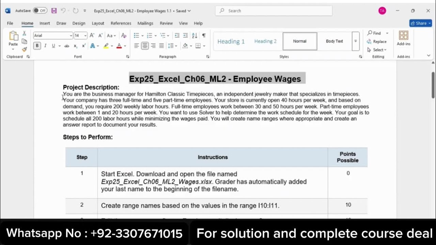Switch to the References tab
This screenshot has height=245, width=436.
click(x=121, y=23)
